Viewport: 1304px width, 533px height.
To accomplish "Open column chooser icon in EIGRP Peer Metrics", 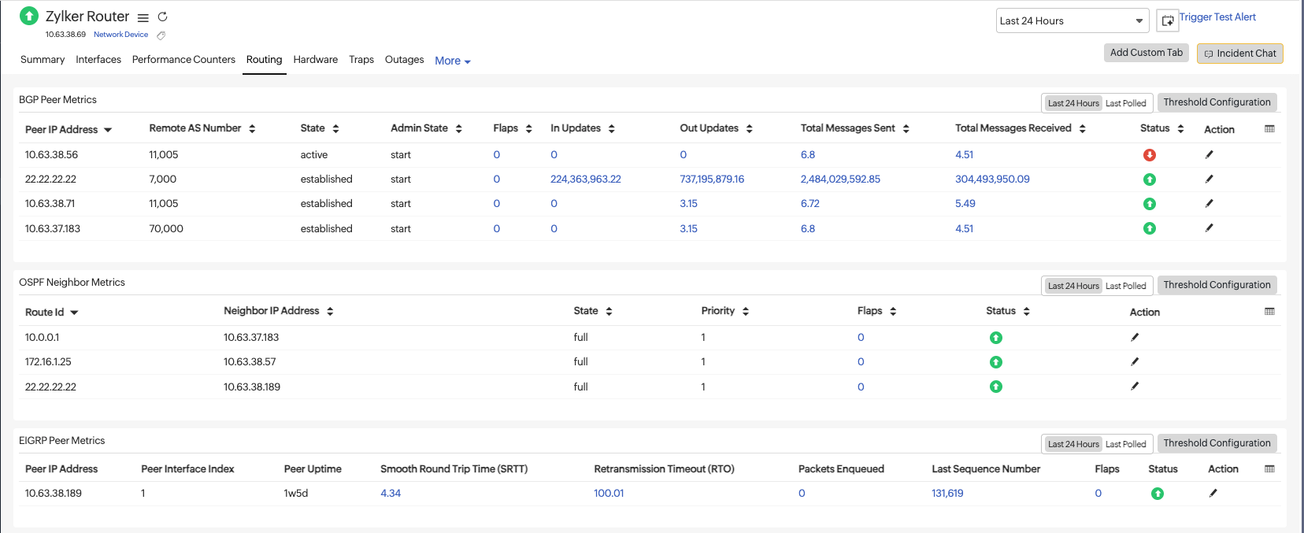I will tap(1269, 469).
